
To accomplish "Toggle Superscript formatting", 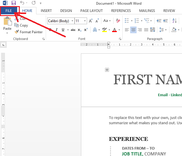I will coord(86,30).
